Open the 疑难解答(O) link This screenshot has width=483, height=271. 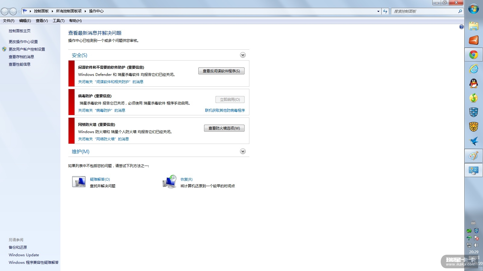100,179
